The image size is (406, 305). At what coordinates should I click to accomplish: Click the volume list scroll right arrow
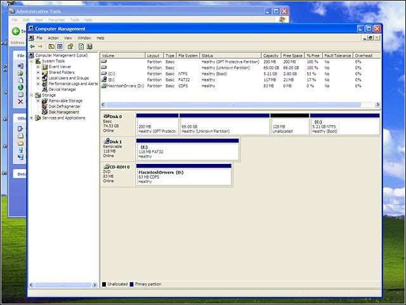click(x=378, y=104)
